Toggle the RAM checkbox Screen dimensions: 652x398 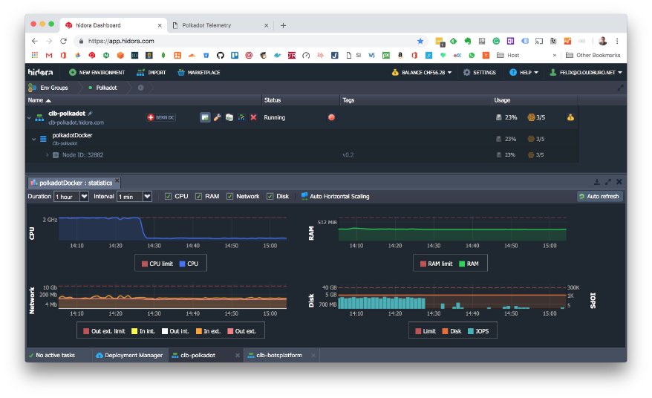[x=198, y=197]
